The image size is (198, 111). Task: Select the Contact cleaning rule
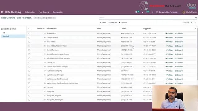point(13,36)
